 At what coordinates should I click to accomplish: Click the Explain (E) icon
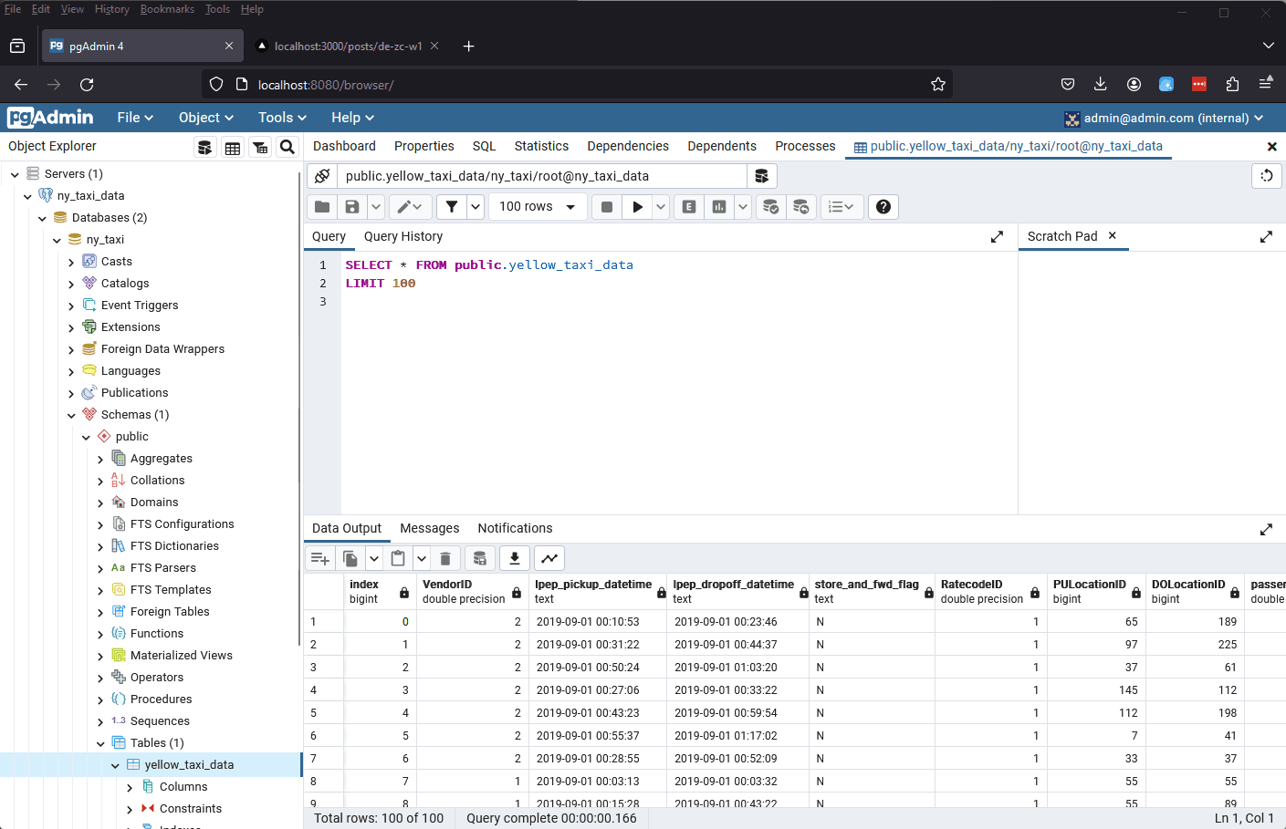(x=689, y=207)
